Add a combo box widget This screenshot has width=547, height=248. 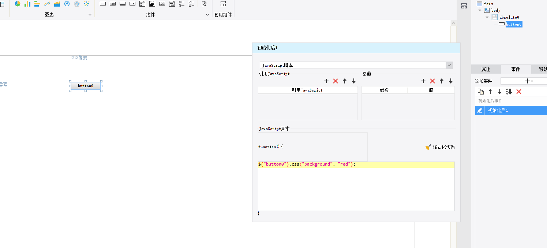coord(132,4)
